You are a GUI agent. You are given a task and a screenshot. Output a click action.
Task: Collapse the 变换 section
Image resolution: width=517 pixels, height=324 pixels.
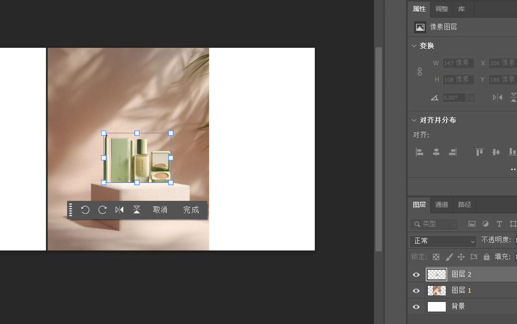click(x=414, y=46)
